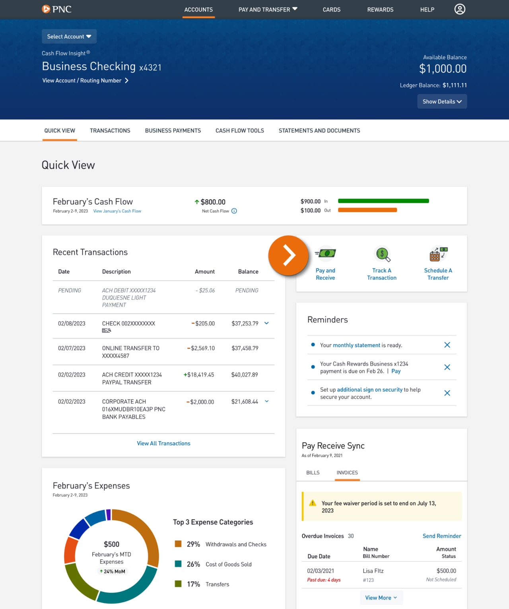Screen dimensions: 509x609
Task: Click View All Transactions
Action: [x=163, y=443]
